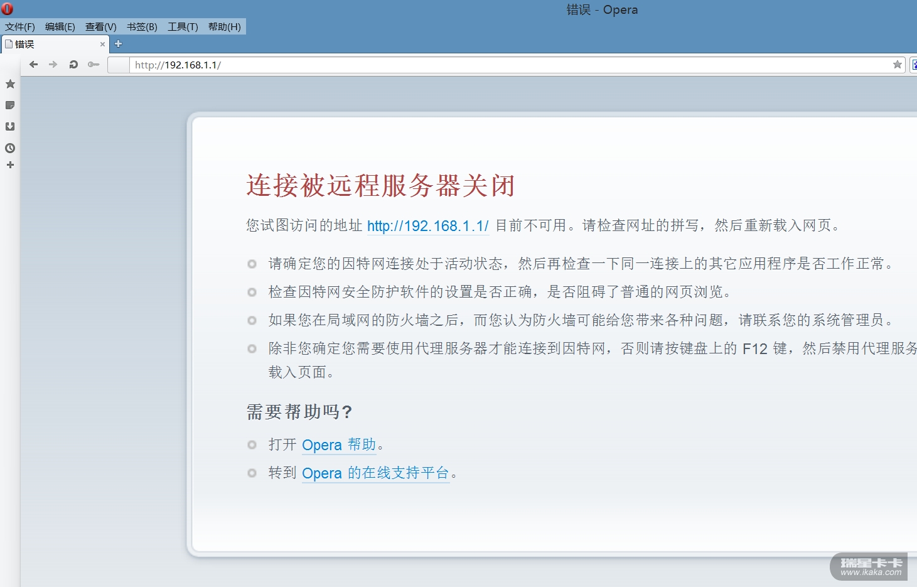The height and width of the screenshot is (587, 917).
Task: Click the 需要帮助吗? subheading
Action: (x=299, y=412)
